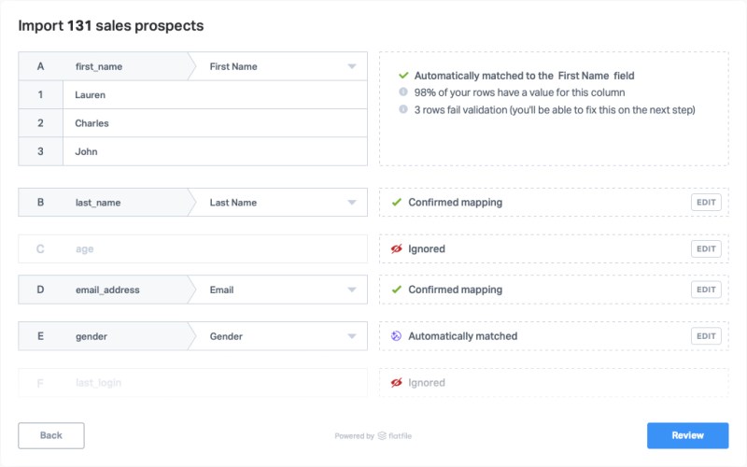
Task: Click the auto-match icon in the gender row
Action: 397,336
